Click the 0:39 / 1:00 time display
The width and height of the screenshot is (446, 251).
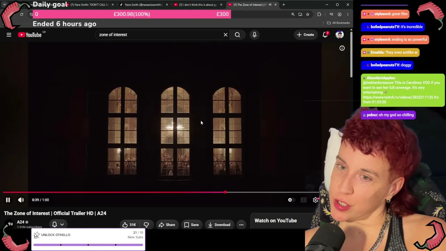(x=40, y=200)
